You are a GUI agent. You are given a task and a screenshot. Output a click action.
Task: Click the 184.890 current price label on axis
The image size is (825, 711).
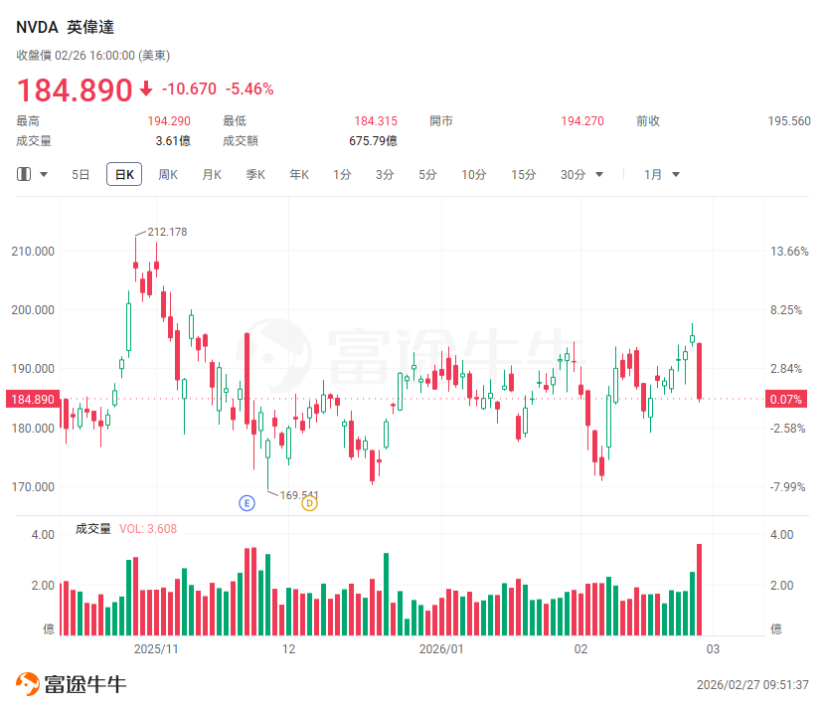click(x=32, y=400)
